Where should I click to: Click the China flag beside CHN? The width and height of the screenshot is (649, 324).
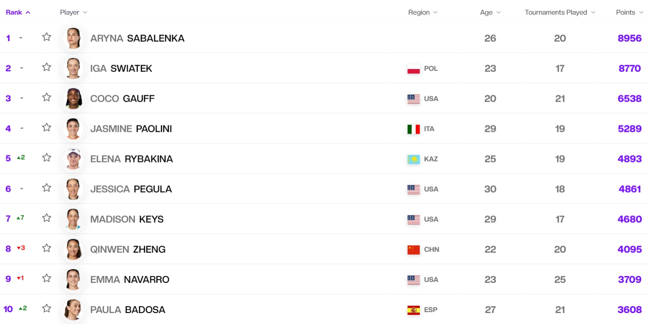pyautogui.click(x=413, y=250)
